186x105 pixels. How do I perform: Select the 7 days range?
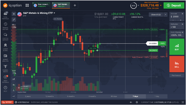pos(135,96)
